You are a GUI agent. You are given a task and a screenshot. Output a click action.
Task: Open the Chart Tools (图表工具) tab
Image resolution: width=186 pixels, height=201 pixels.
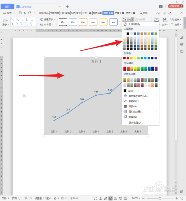click(x=130, y=13)
